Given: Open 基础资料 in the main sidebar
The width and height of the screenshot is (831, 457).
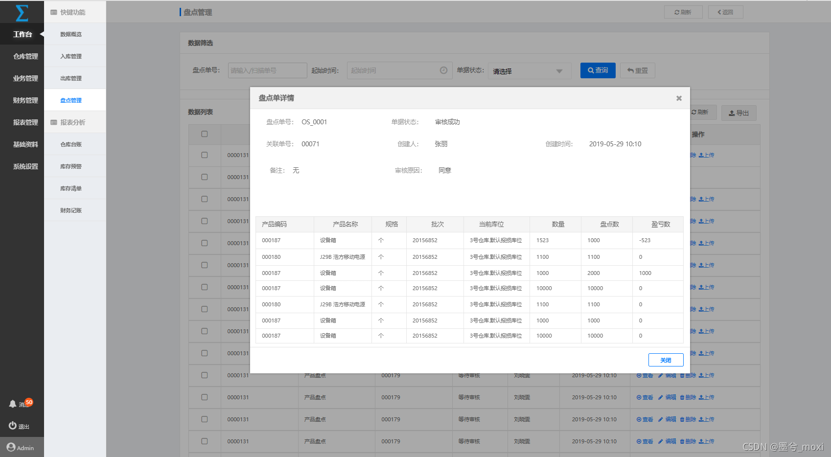Looking at the screenshot, I should (25, 144).
